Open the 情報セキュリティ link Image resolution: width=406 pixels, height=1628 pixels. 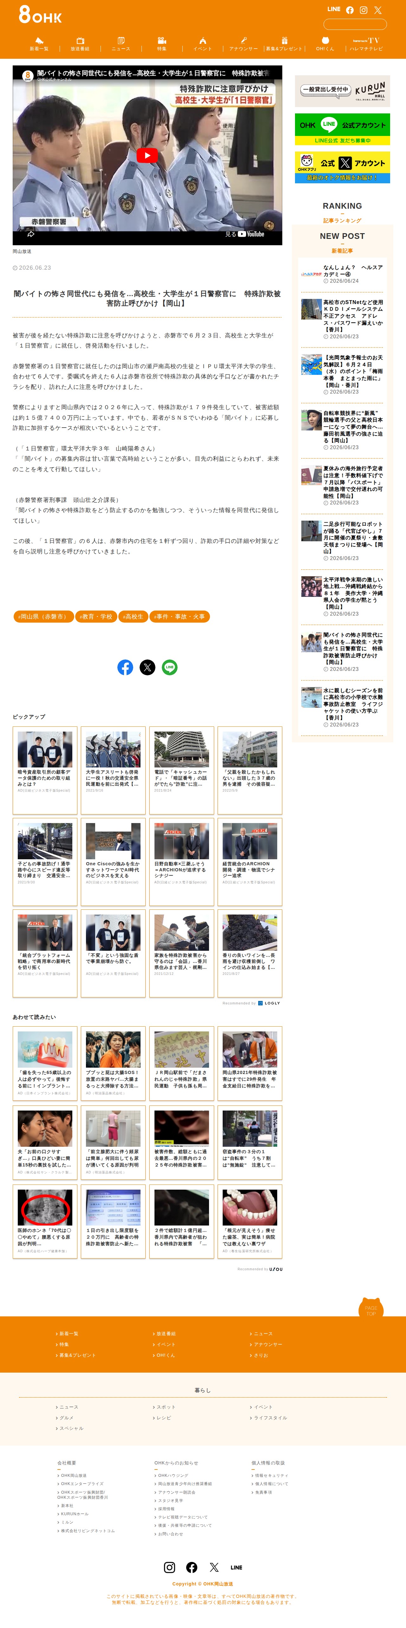pyautogui.click(x=270, y=1476)
